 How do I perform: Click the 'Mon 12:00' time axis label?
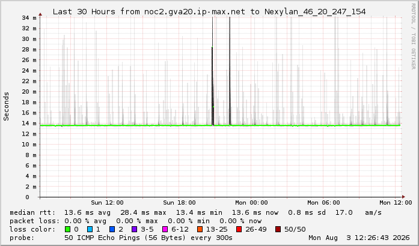pyautogui.click(x=396, y=203)
